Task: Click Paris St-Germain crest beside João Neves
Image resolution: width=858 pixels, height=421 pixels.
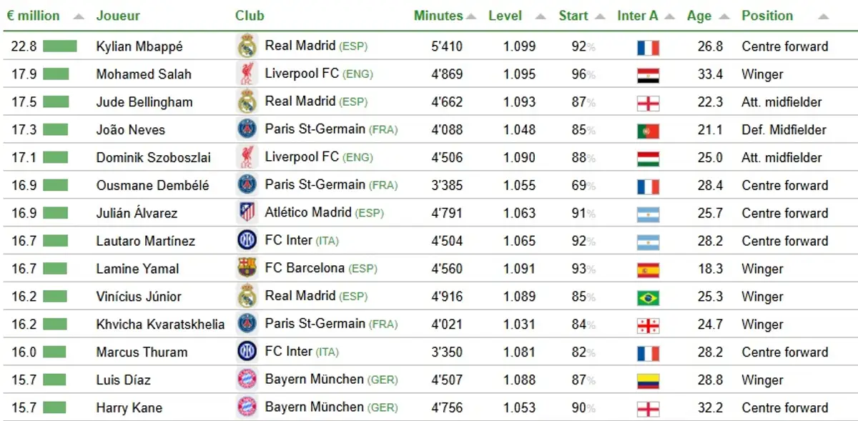Action: click(247, 129)
